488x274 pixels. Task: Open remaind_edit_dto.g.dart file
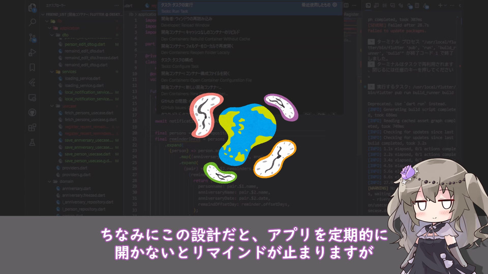pos(86,65)
